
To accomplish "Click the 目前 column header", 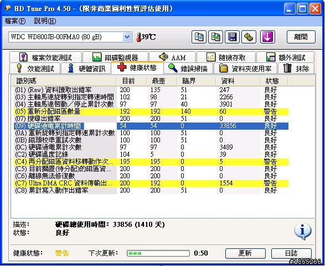I will [x=131, y=81].
